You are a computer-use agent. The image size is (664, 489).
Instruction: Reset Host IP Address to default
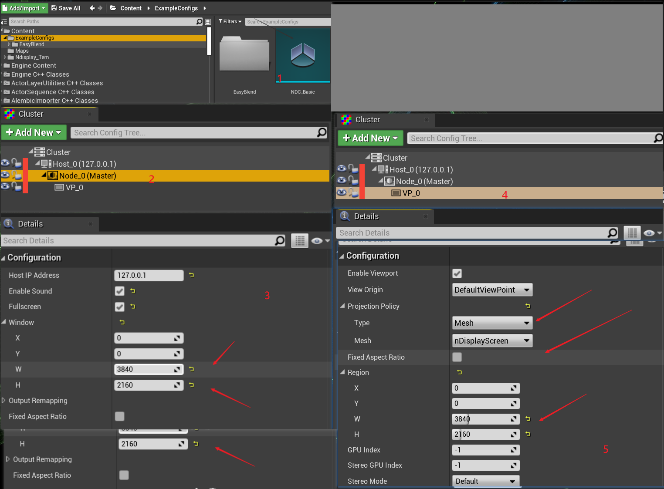[191, 275]
